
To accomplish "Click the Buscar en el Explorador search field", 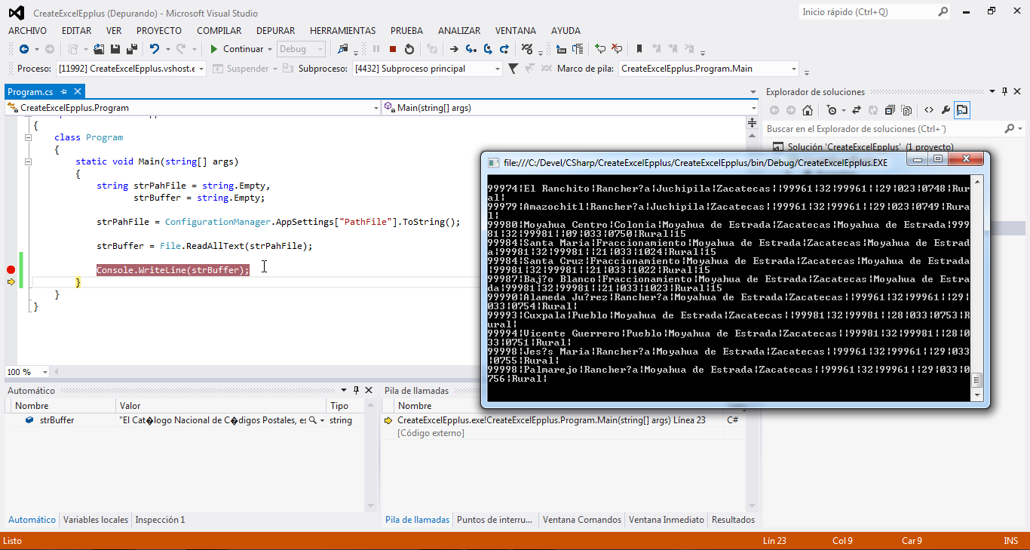I will pos(882,129).
